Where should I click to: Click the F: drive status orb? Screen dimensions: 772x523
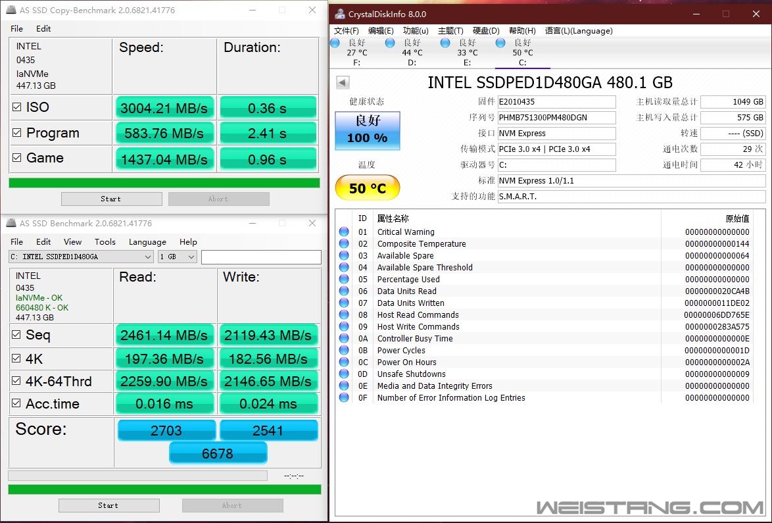(x=335, y=43)
